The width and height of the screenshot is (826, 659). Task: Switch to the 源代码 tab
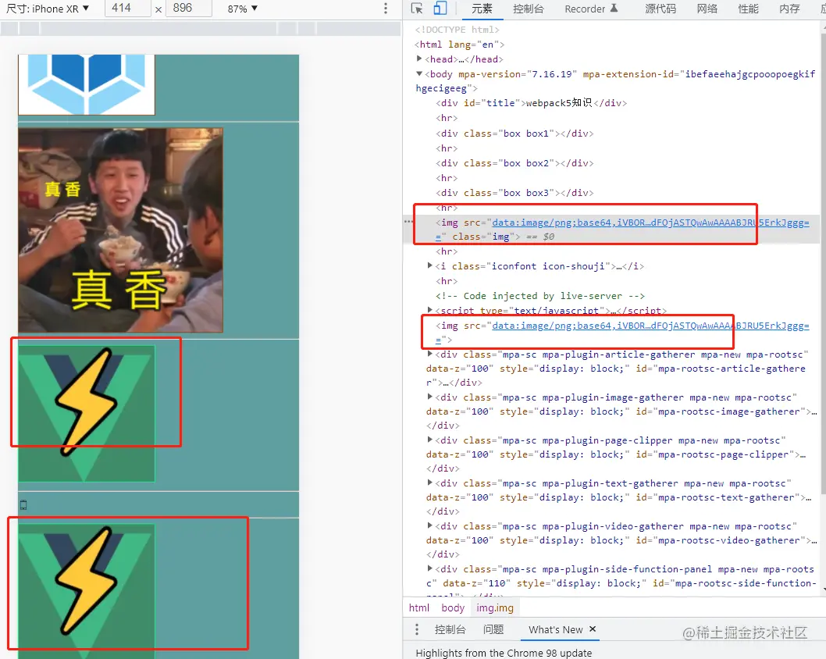(x=660, y=9)
